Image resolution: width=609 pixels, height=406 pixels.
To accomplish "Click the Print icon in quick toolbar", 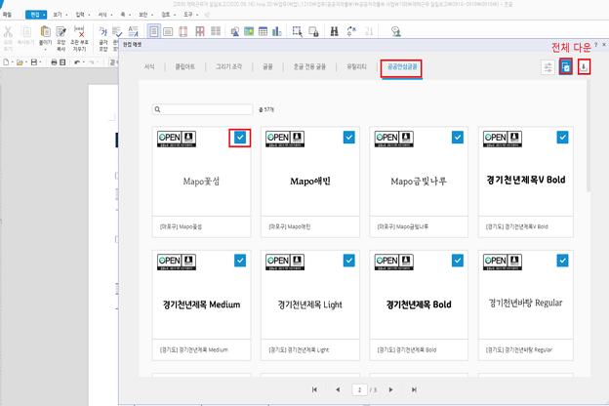I will tap(54, 62).
